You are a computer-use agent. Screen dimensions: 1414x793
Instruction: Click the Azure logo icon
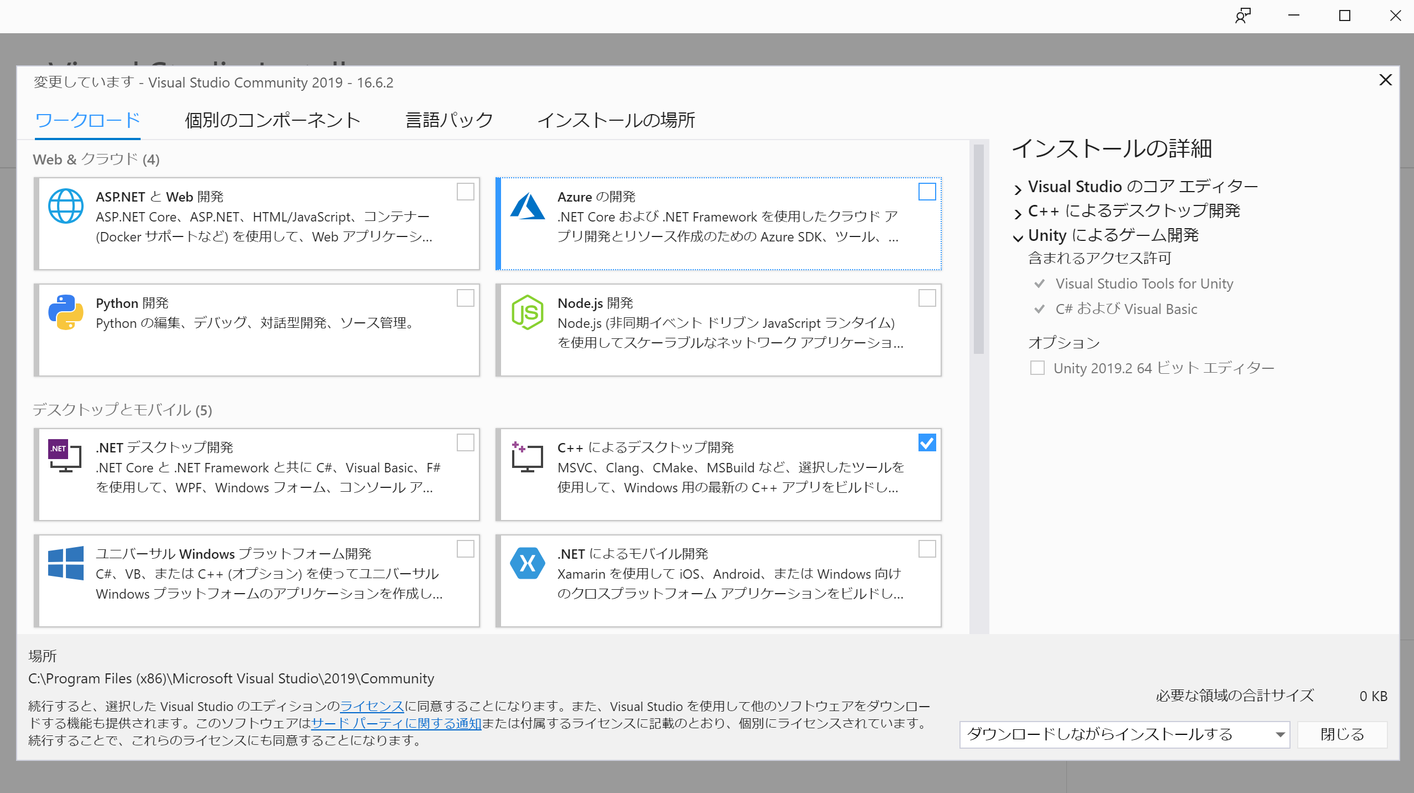click(528, 206)
